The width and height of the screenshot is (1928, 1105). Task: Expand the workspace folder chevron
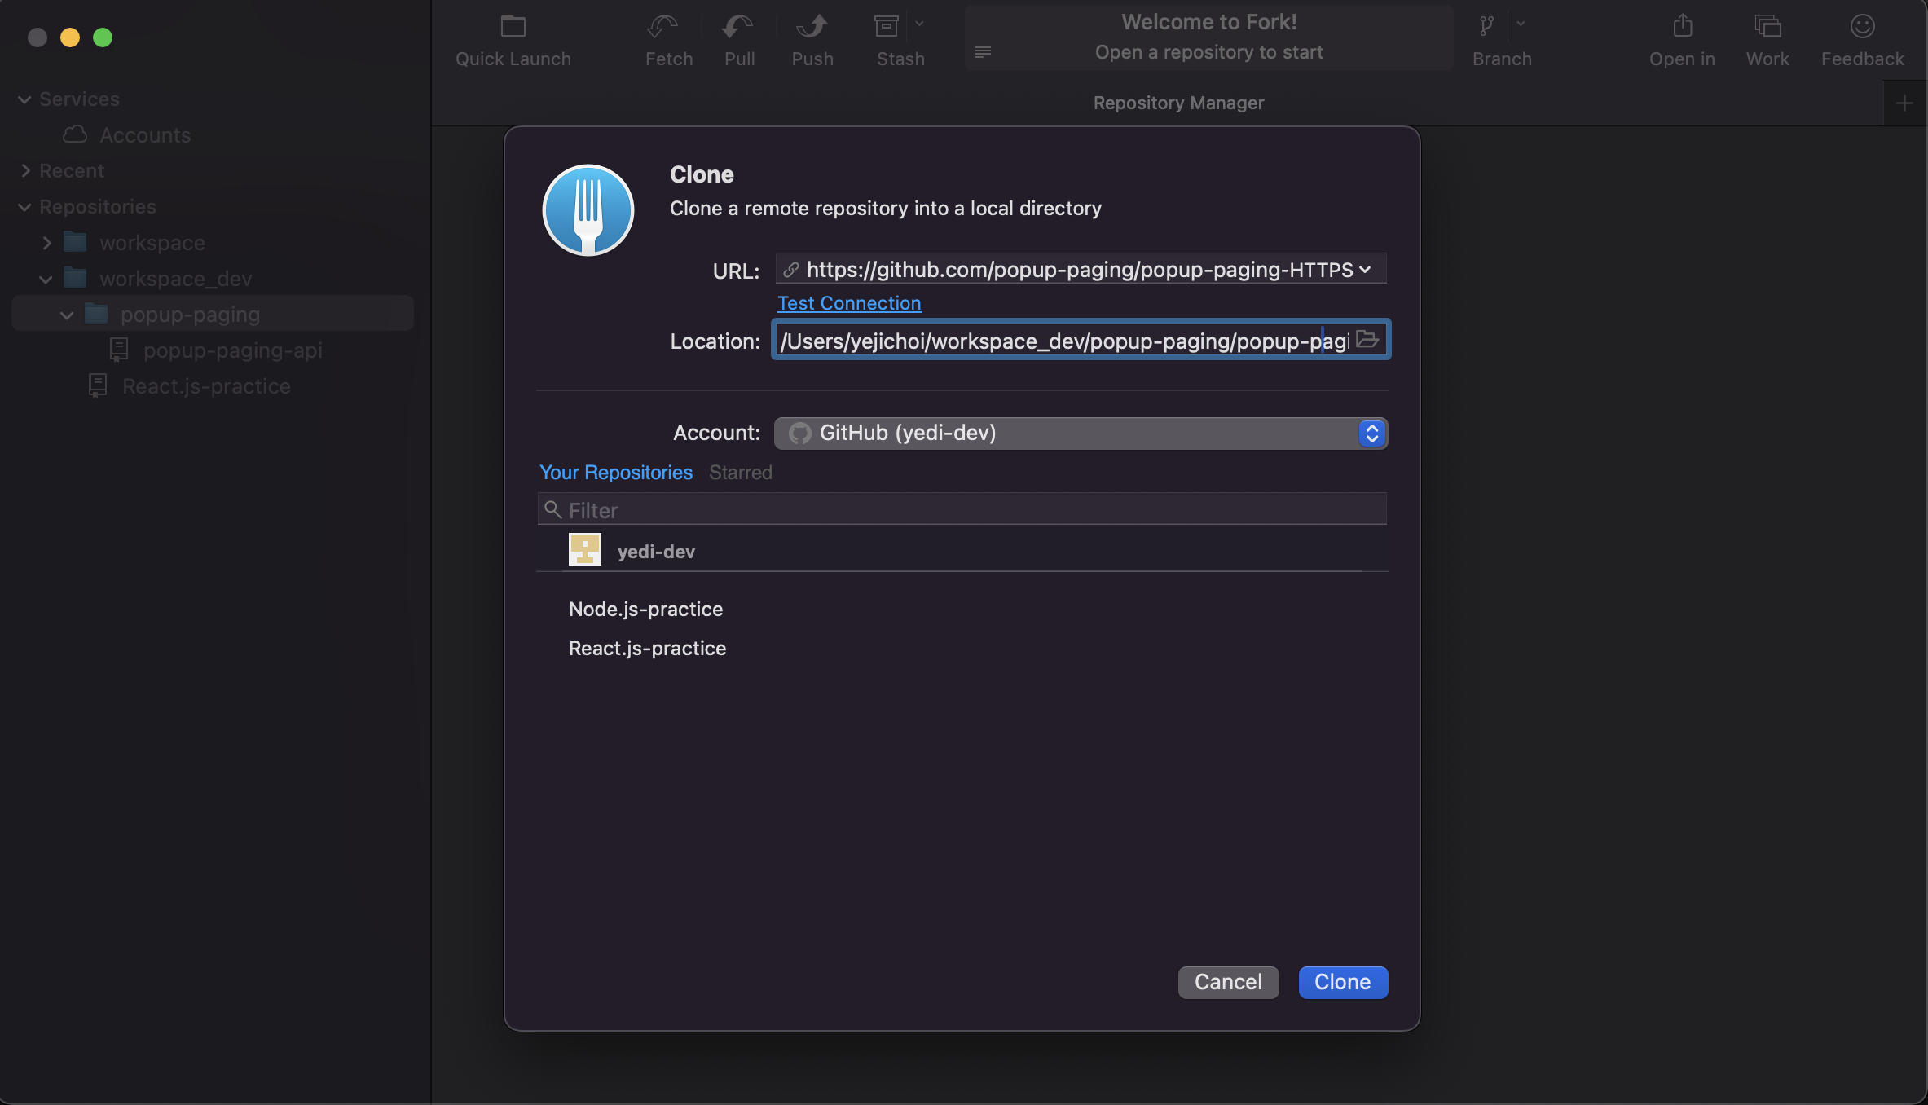46,243
